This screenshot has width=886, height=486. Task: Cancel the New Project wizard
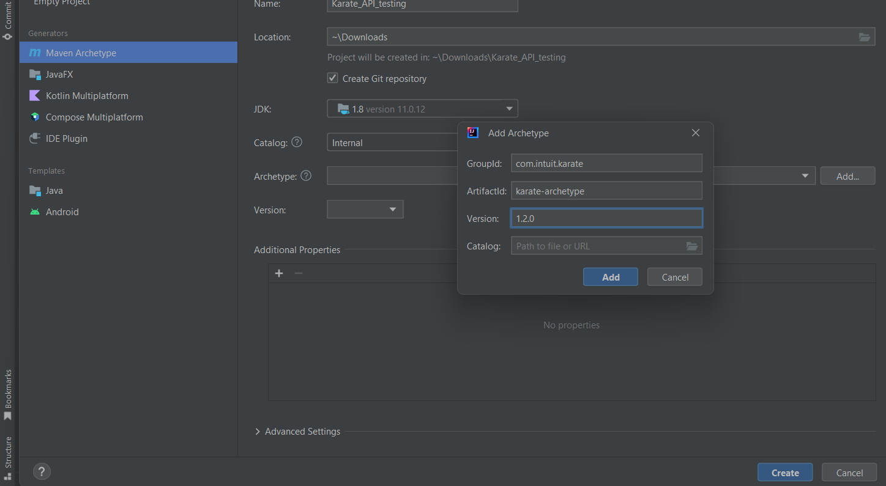(x=849, y=473)
